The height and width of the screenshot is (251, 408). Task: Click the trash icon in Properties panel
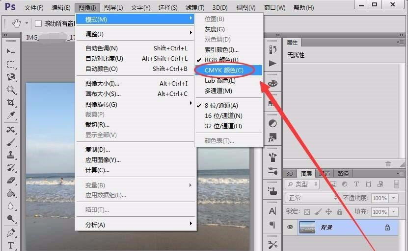tap(388, 163)
